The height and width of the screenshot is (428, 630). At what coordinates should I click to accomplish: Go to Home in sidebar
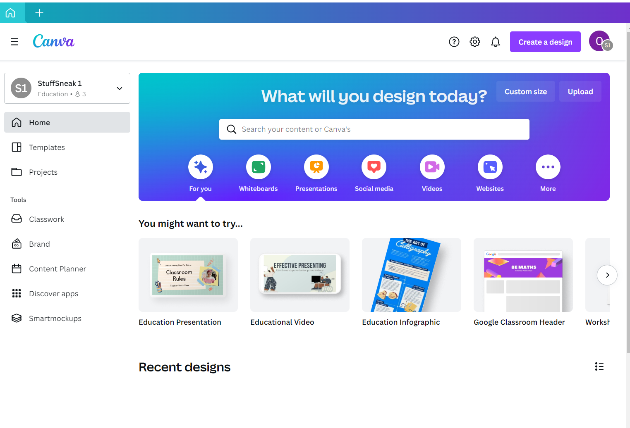[x=67, y=122]
